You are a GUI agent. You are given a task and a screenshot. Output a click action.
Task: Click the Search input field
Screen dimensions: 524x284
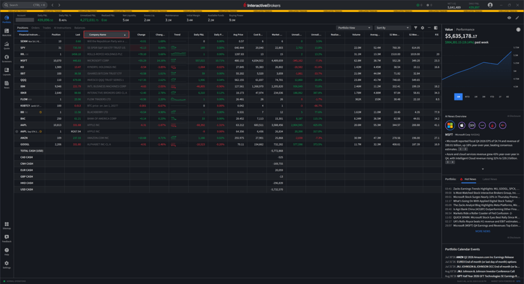25,5
